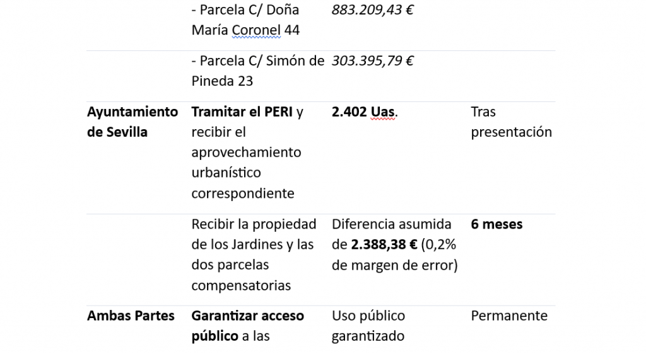The image size is (646, 354).
Task: Click the "Uso público" cell text
Action: (x=368, y=316)
